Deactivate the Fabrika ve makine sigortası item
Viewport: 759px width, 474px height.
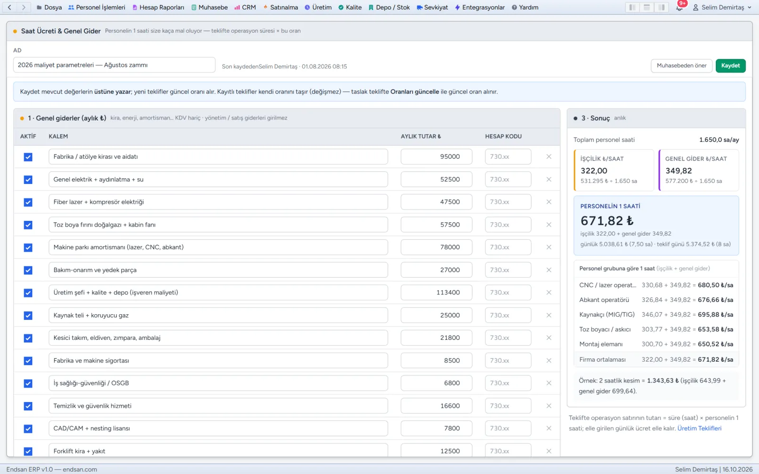click(x=28, y=361)
